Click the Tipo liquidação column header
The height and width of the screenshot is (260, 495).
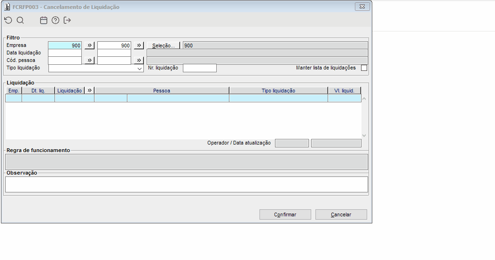(x=278, y=91)
